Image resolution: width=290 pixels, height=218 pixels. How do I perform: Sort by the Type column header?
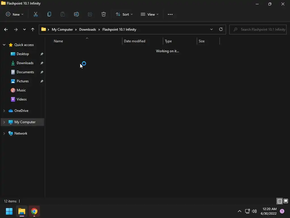point(168,41)
